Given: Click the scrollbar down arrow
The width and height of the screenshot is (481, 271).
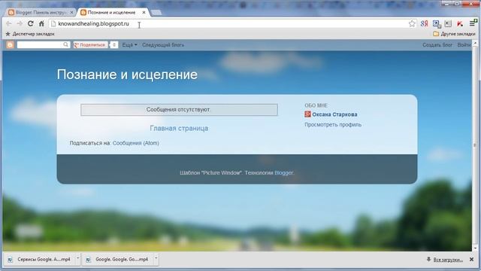Looking at the screenshot, I should (x=475, y=248).
